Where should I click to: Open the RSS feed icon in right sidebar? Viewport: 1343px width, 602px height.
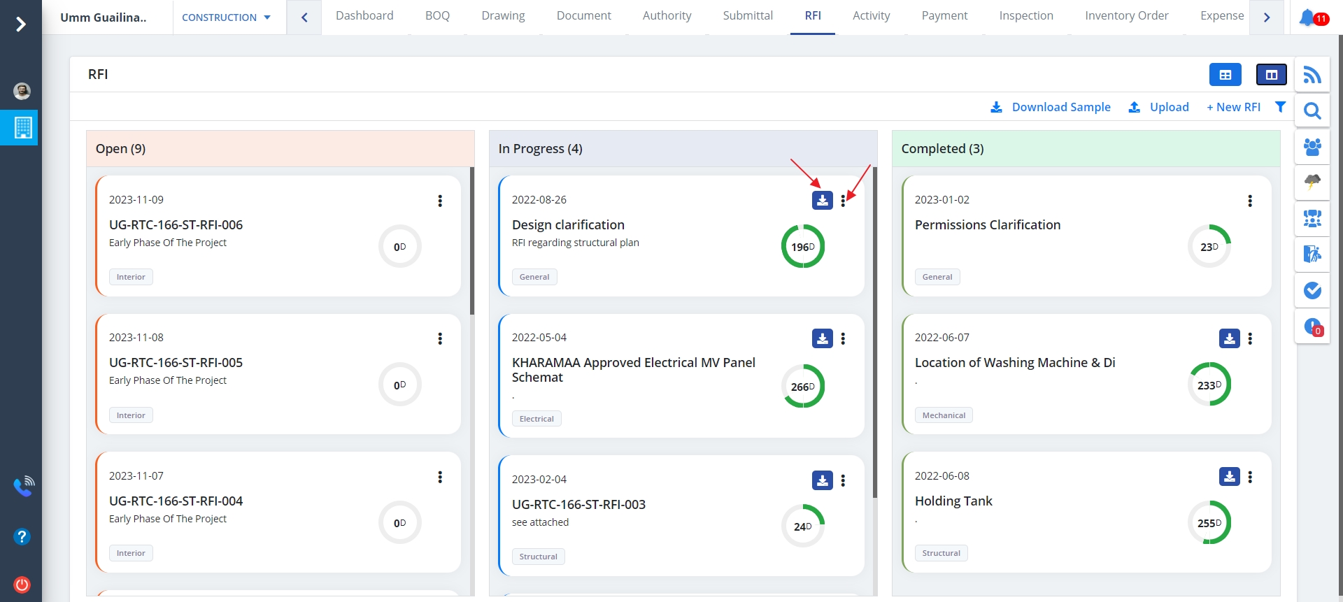1312,75
